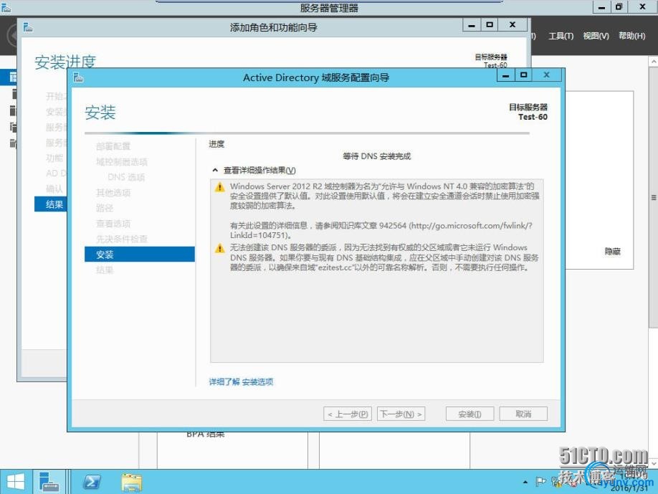Click the DNS delegation warning icon
This screenshot has height=494, width=658.
(219, 248)
